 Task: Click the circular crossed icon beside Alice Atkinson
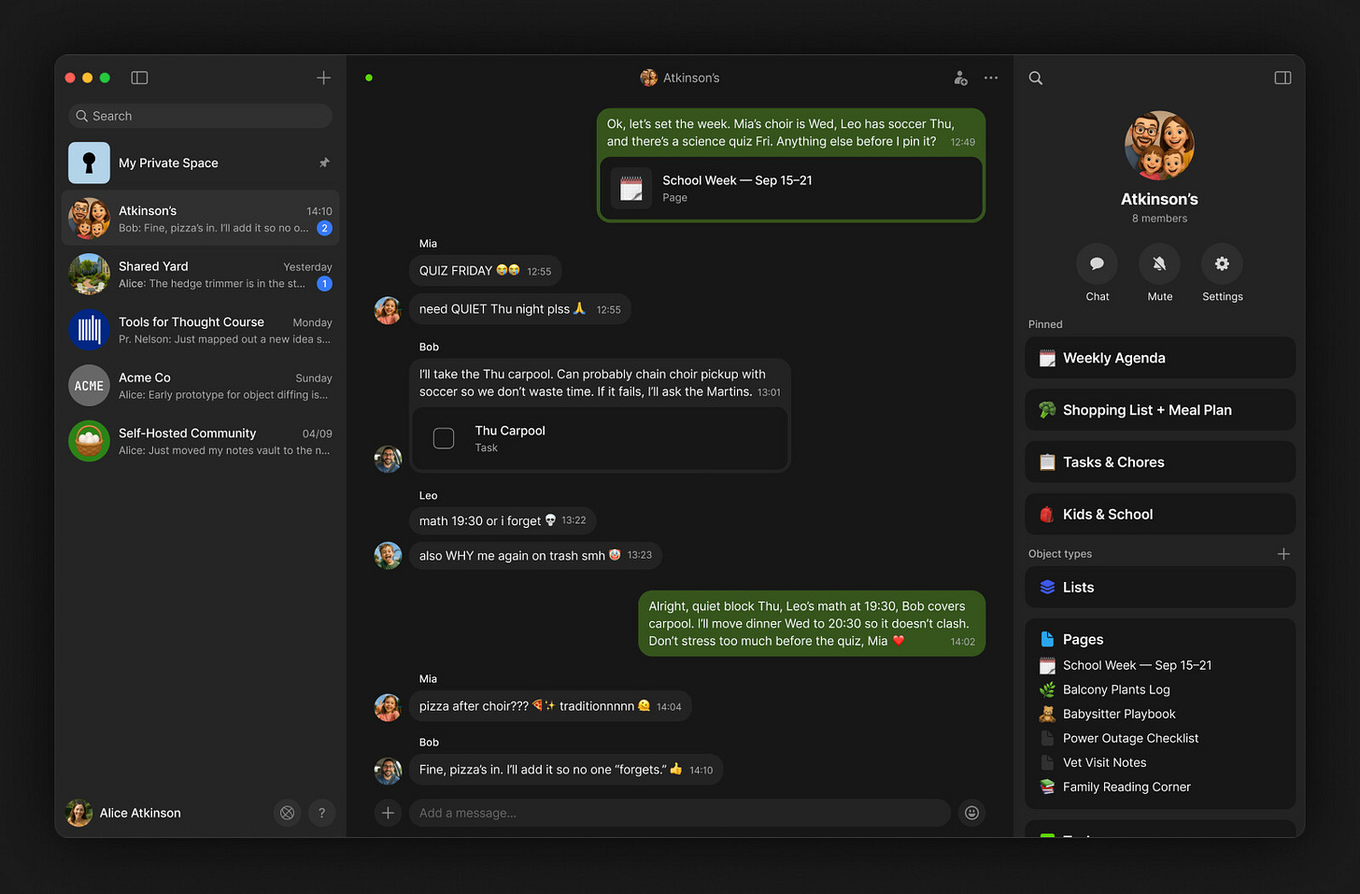click(288, 813)
